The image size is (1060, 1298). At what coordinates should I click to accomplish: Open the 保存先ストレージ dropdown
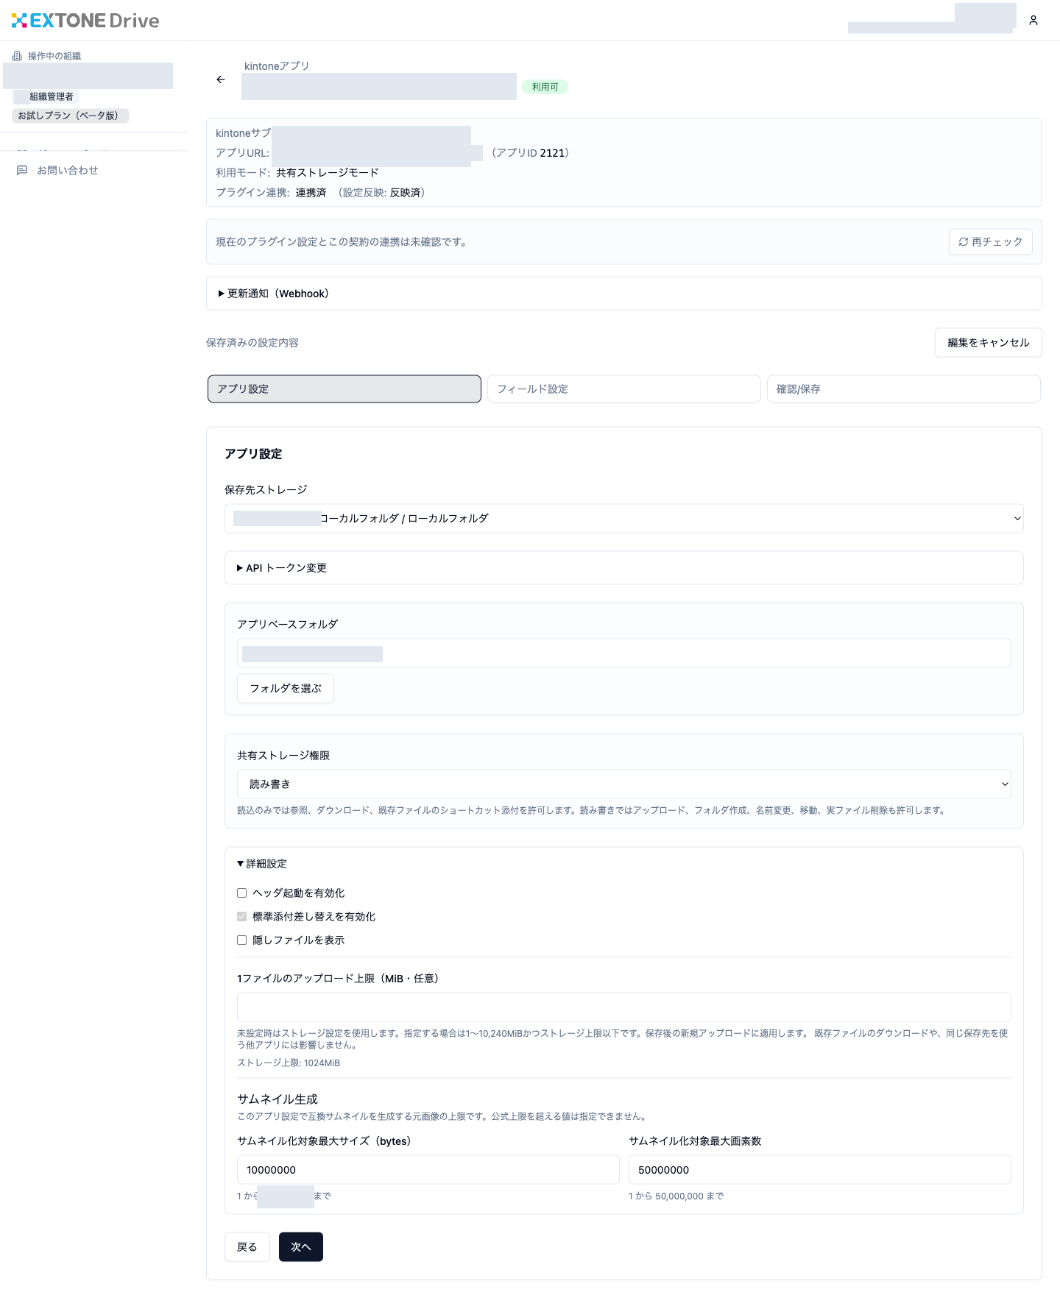[x=624, y=519]
